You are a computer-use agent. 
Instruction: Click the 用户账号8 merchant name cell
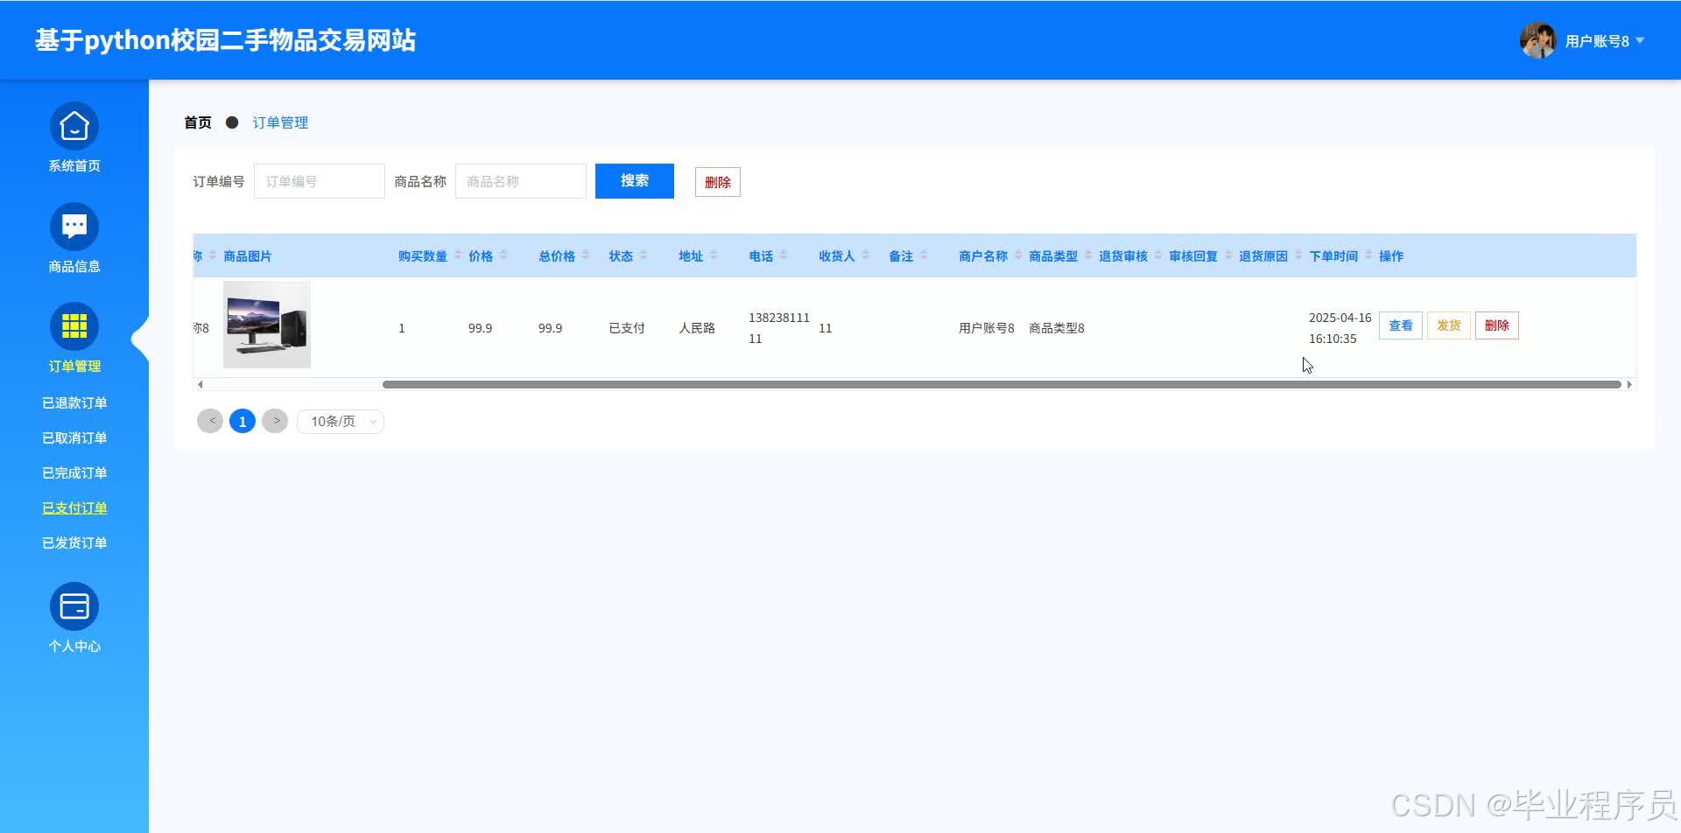pos(987,328)
